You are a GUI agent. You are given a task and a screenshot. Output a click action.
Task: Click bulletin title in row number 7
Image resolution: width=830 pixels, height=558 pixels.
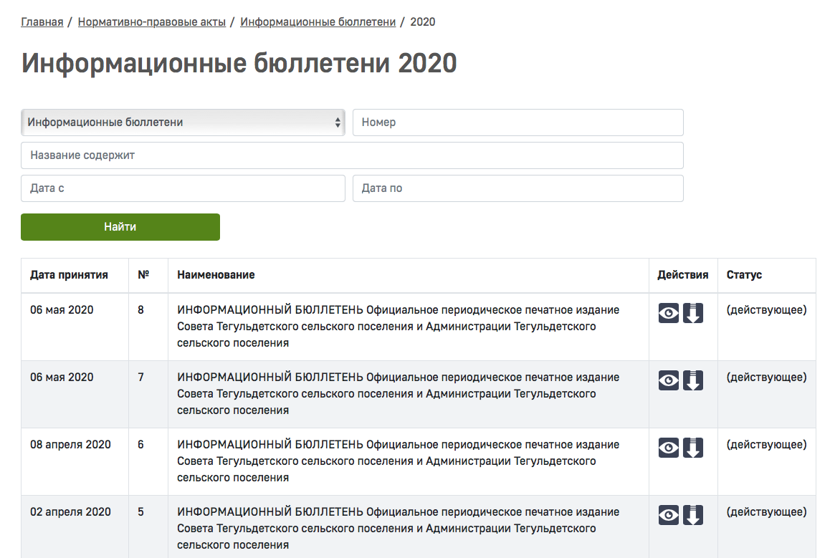(x=398, y=393)
